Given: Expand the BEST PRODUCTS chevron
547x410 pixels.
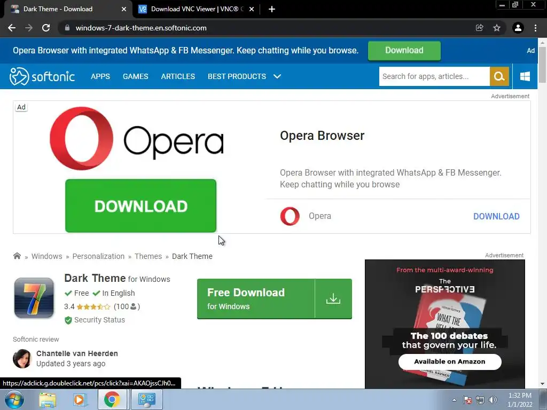Looking at the screenshot, I should (277, 76).
